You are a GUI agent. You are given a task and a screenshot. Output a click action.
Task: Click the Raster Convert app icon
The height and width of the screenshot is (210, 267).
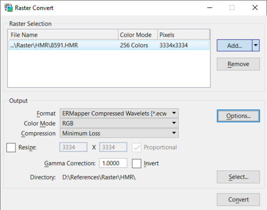click(x=8, y=7)
